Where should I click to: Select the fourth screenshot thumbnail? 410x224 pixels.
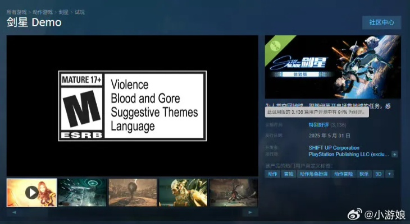[x=183, y=193]
